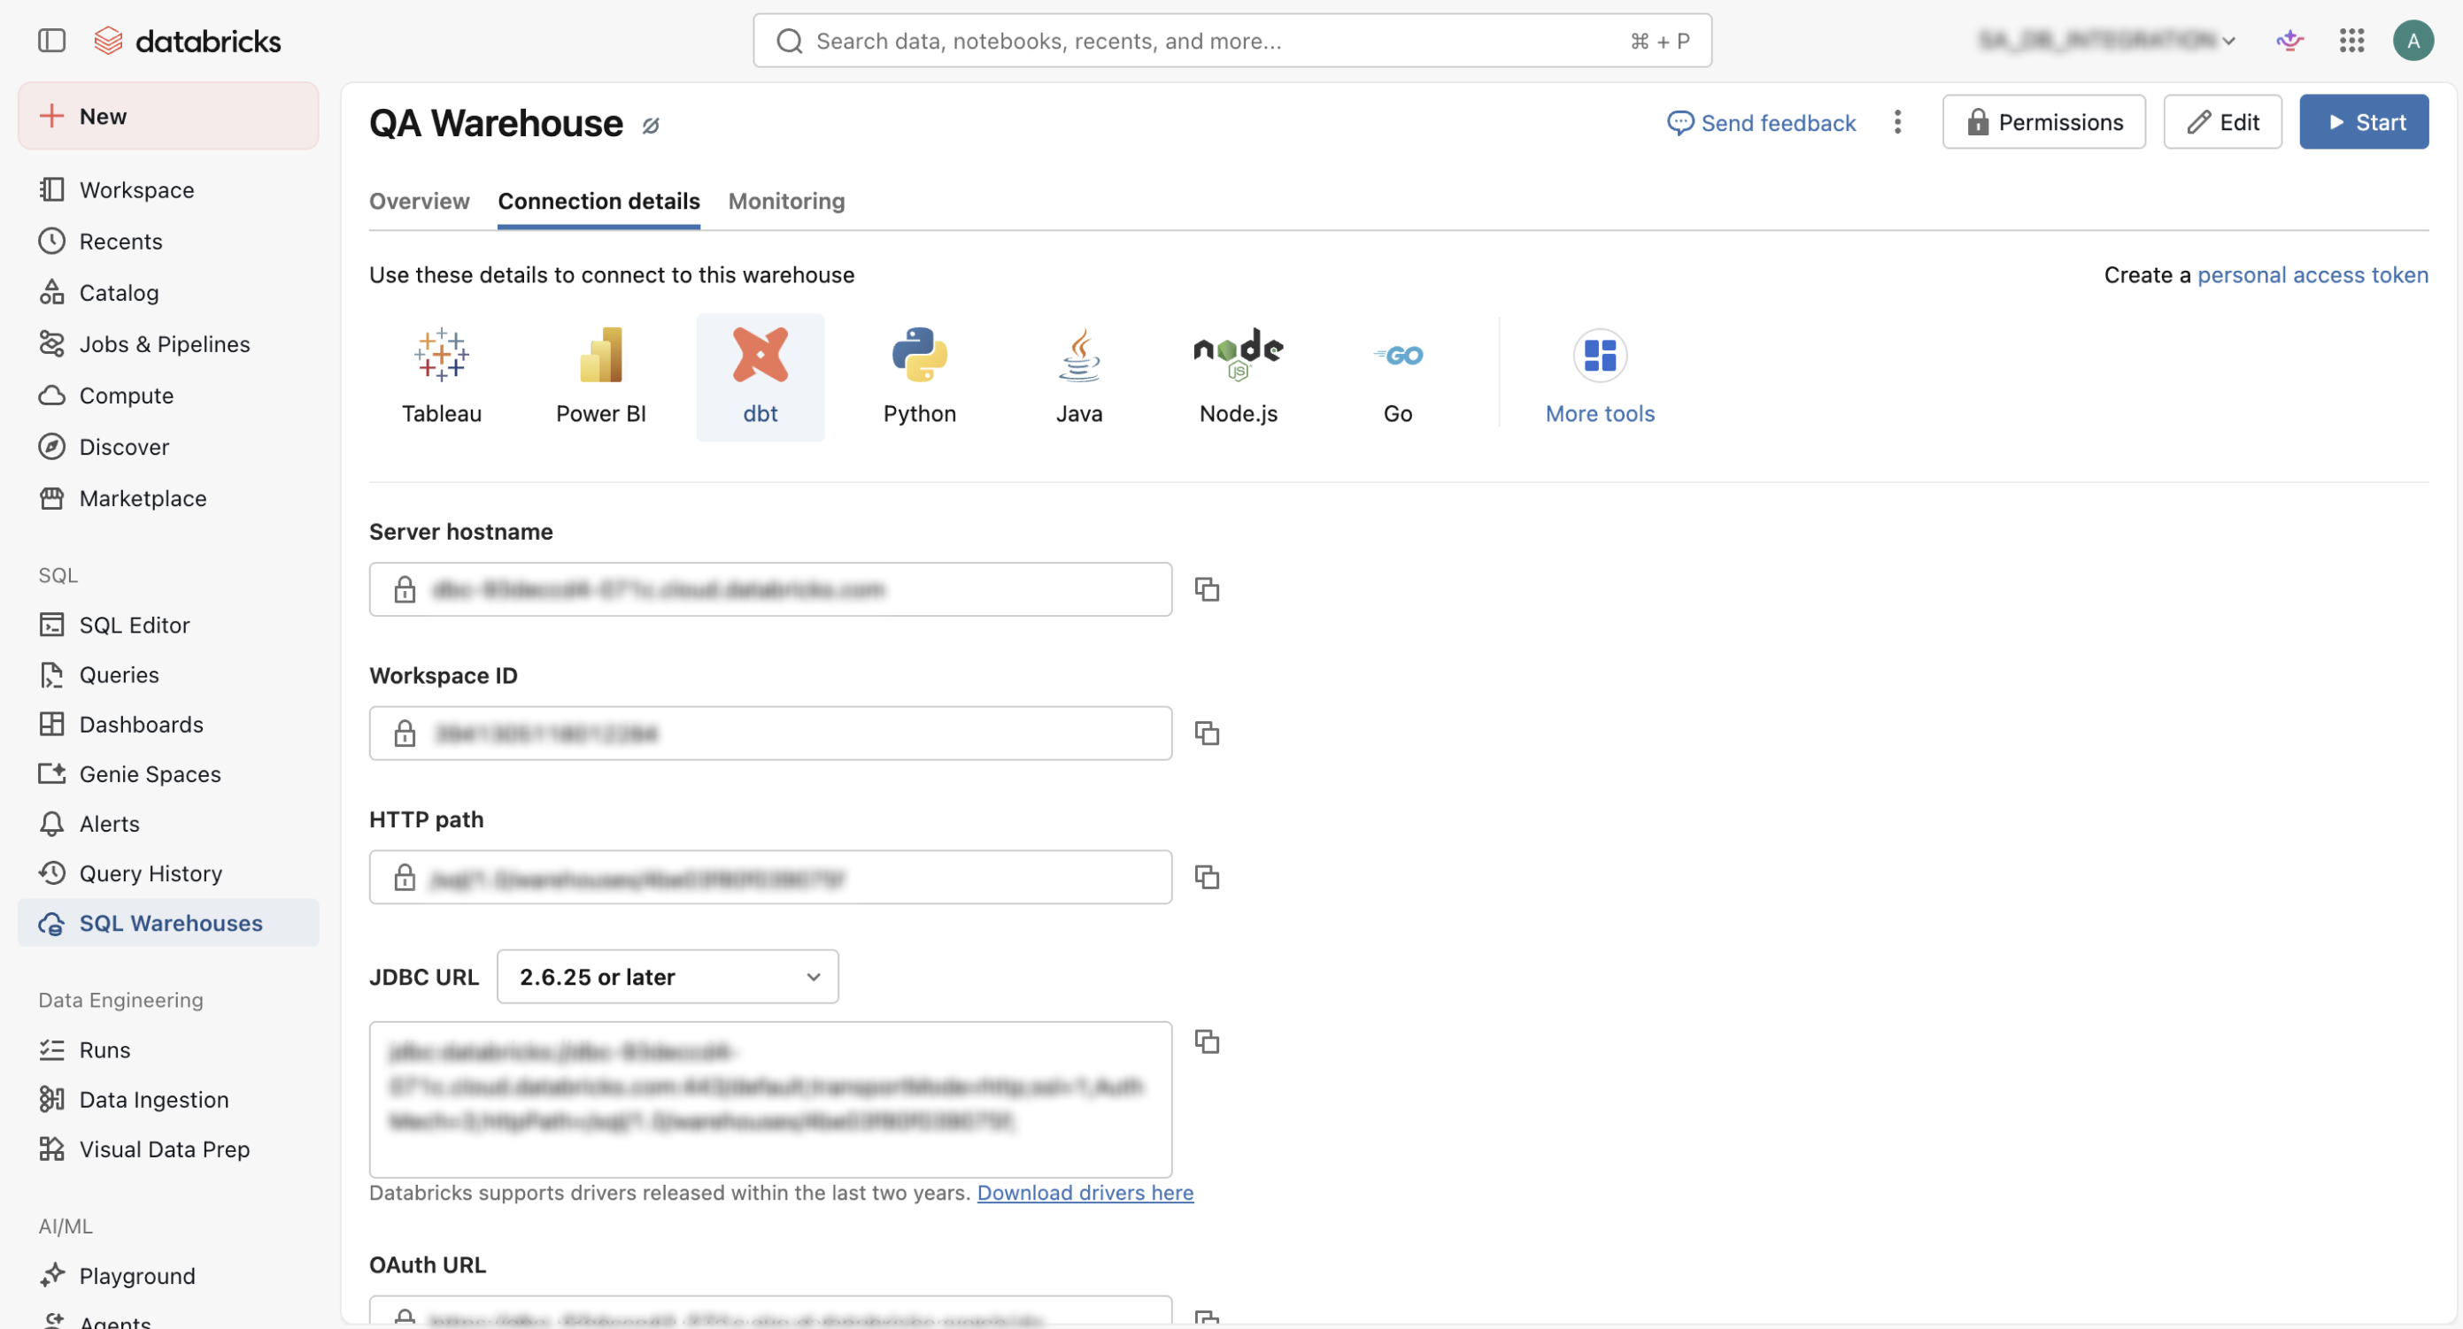Open Queries page
Viewport: 2463px width, 1329px height.
pyautogui.click(x=168, y=674)
